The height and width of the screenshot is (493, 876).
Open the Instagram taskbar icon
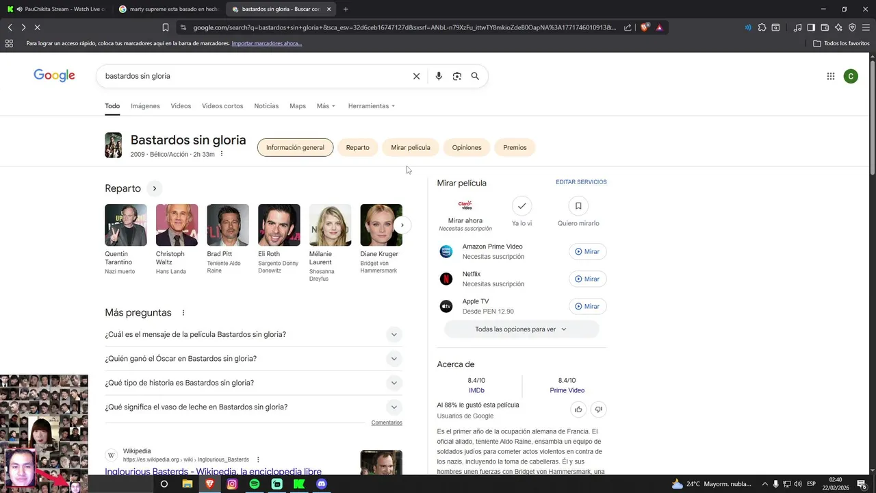tap(232, 484)
